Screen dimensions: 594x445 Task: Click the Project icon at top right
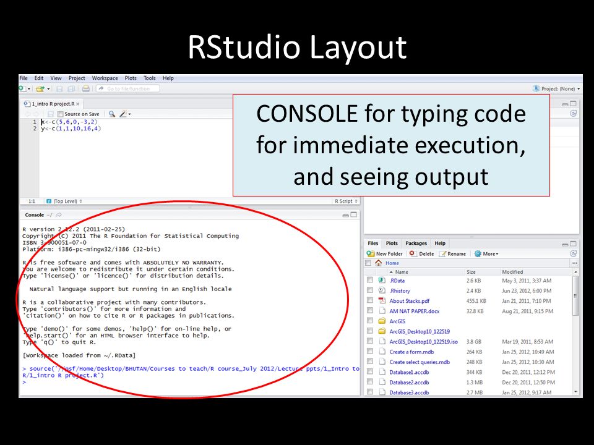536,88
